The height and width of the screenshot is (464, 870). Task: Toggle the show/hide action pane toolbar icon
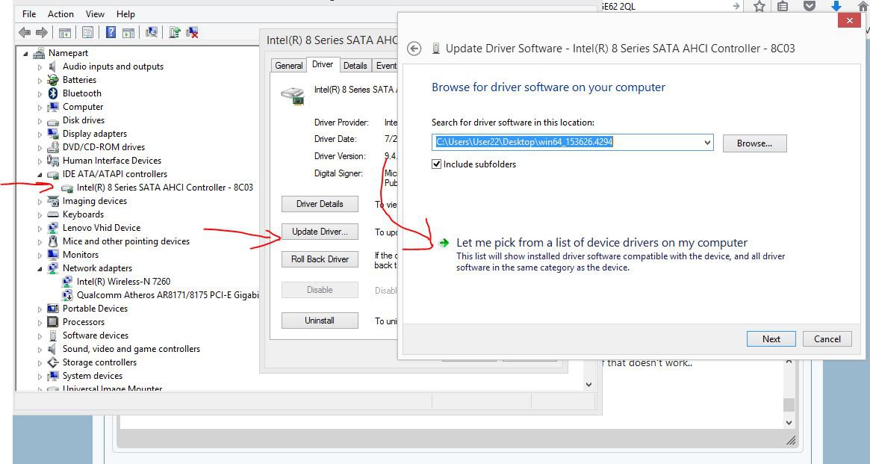128,33
